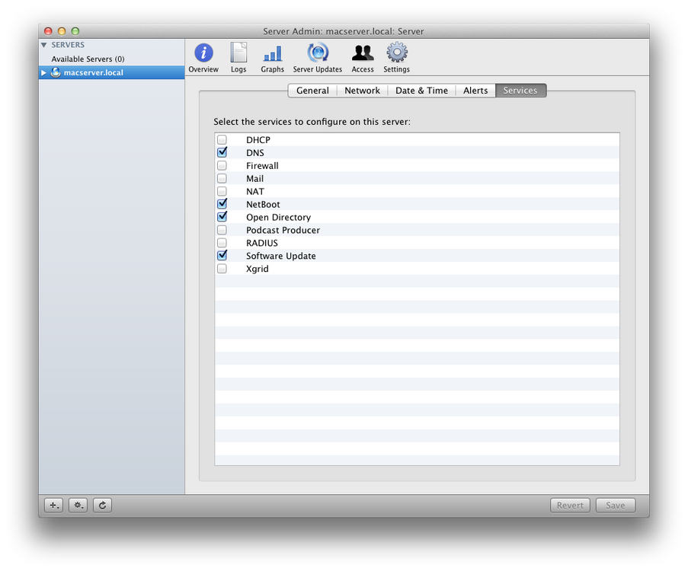Screen dimensions: 688x571
Task: Click the DNS service label
Action: coord(255,152)
